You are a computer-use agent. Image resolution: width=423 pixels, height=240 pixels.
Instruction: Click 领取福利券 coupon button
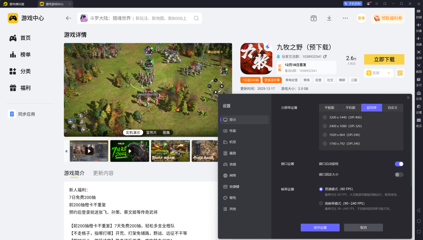click(x=388, y=18)
